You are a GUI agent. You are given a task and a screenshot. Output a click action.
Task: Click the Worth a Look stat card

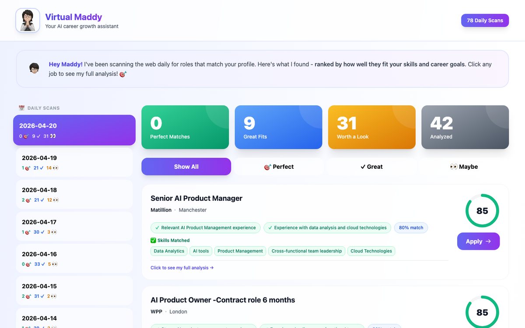pos(372,127)
